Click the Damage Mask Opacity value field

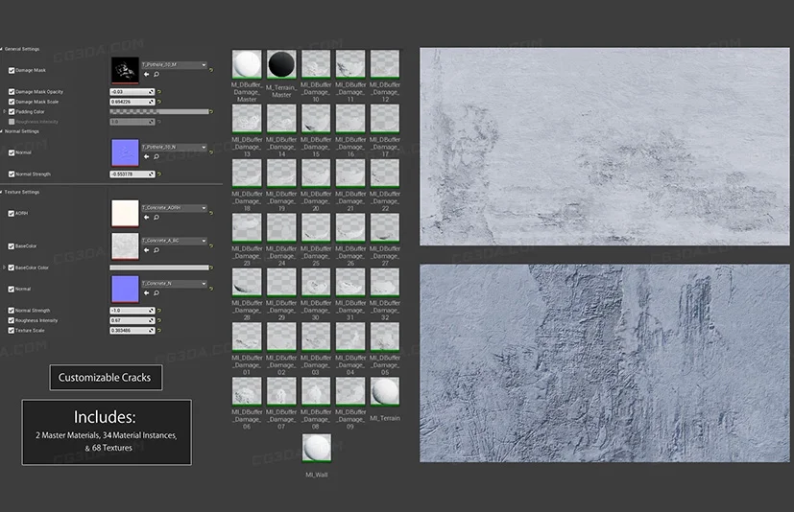[x=132, y=92]
